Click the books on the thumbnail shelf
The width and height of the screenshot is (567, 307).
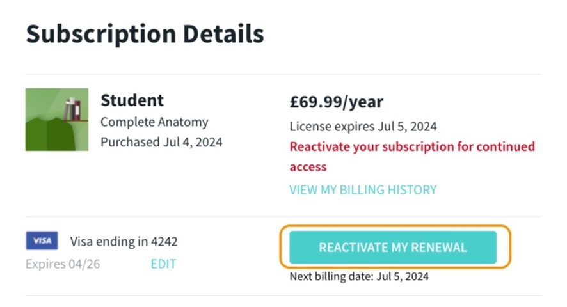(x=73, y=109)
